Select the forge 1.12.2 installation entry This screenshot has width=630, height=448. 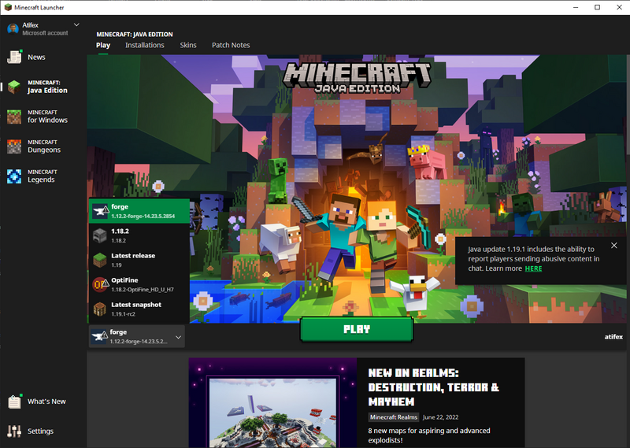[x=139, y=211]
